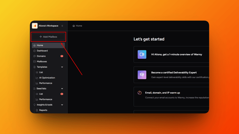Click the Aliona's Workspace name
This screenshot has width=239, height=134.
pos(48,26)
